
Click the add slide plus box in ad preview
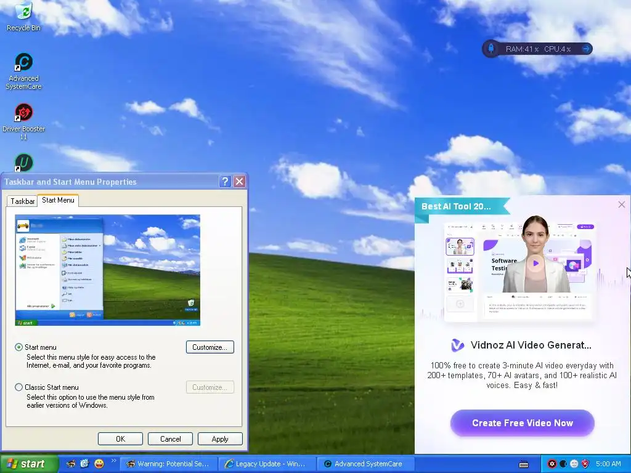(x=460, y=304)
